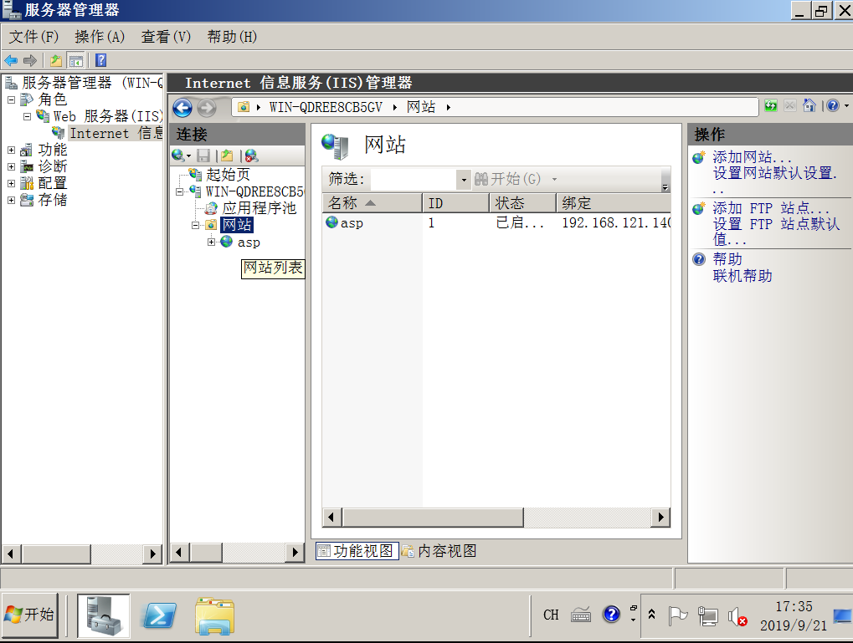Collapse the Web 服务器(IIS) node

click(x=27, y=117)
